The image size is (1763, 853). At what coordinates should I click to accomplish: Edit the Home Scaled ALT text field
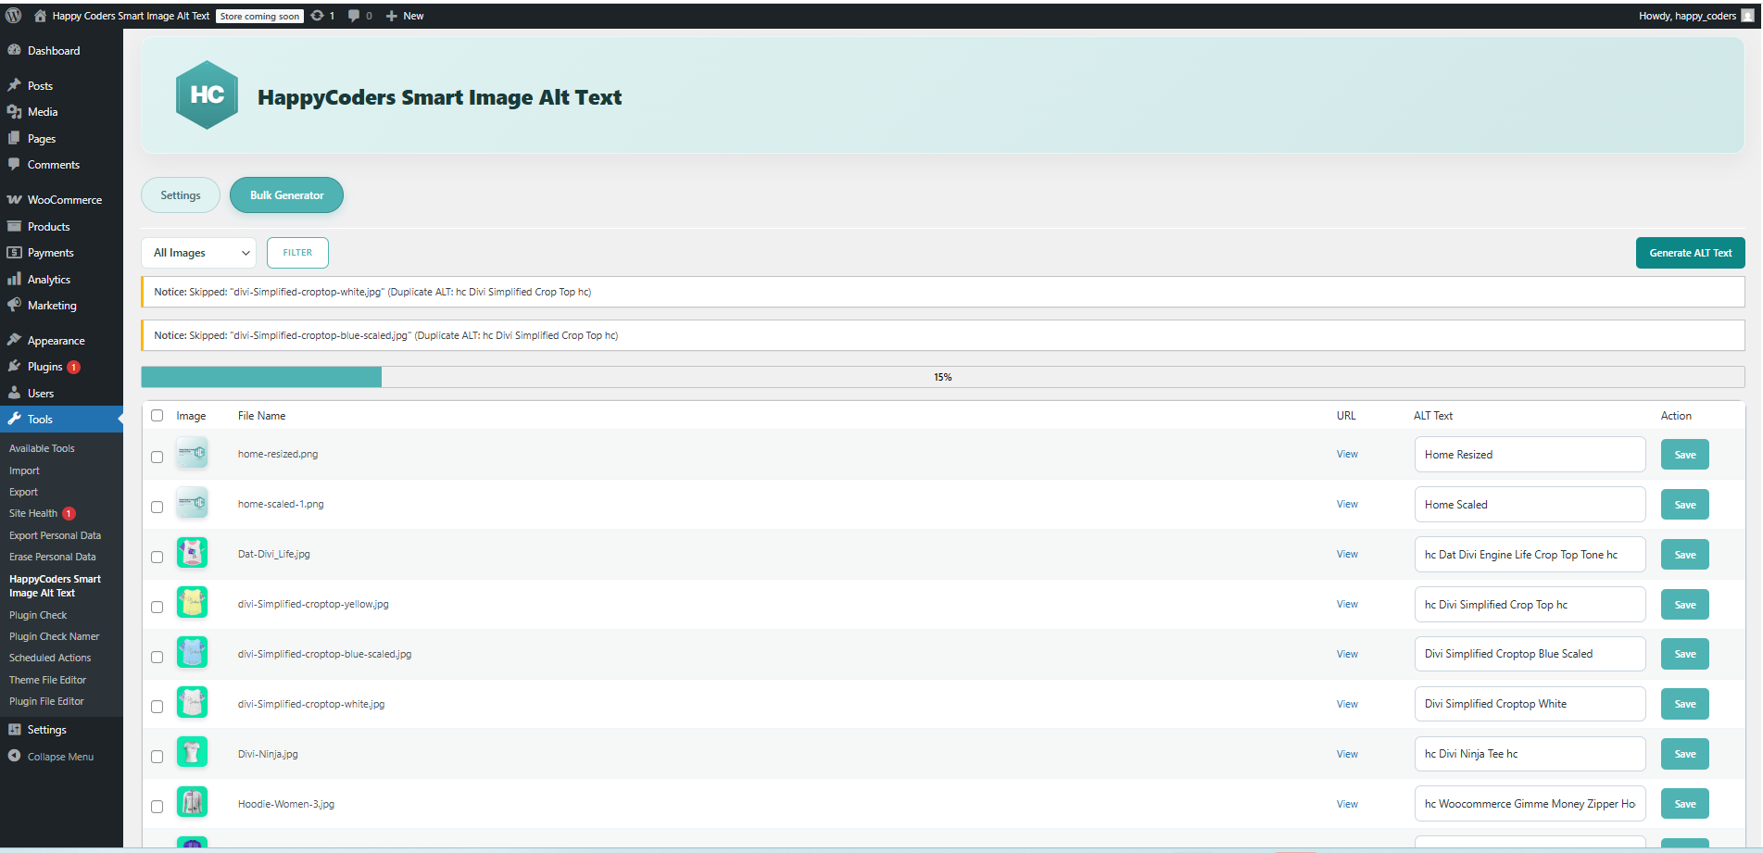coord(1529,504)
